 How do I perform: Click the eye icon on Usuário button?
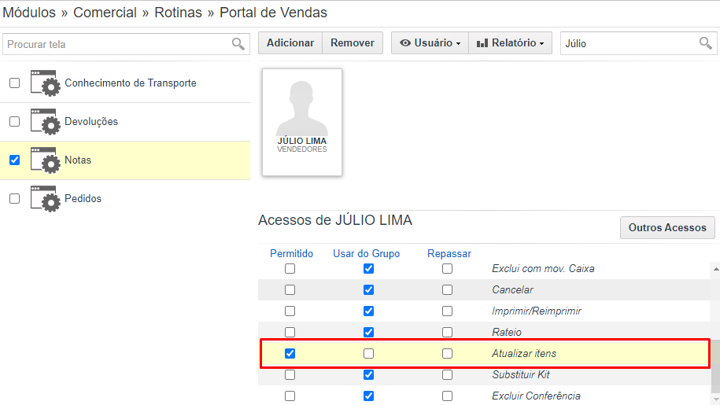tap(404, 42)
